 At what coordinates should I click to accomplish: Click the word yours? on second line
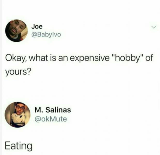tap(18, 72)
